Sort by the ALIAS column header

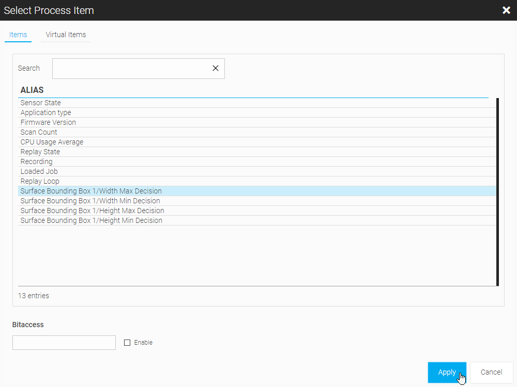tap(32, 90)
